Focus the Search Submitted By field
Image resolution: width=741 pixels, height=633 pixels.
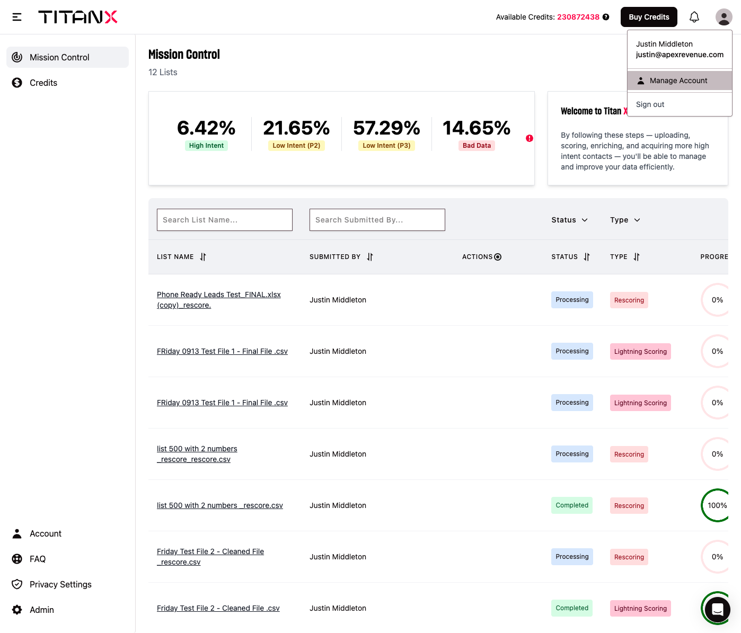[377, 220]
